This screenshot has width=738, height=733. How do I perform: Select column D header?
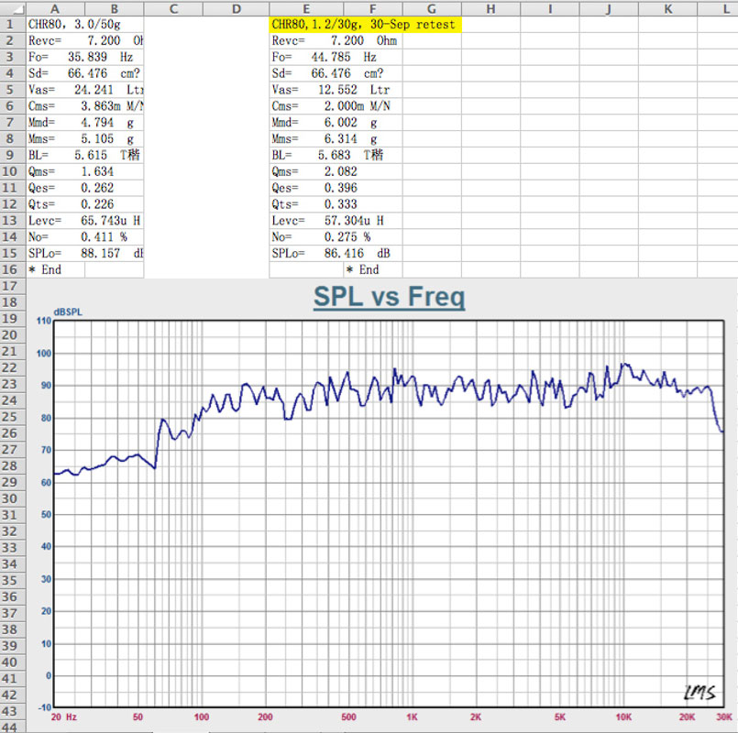click(x=237, y=9)
